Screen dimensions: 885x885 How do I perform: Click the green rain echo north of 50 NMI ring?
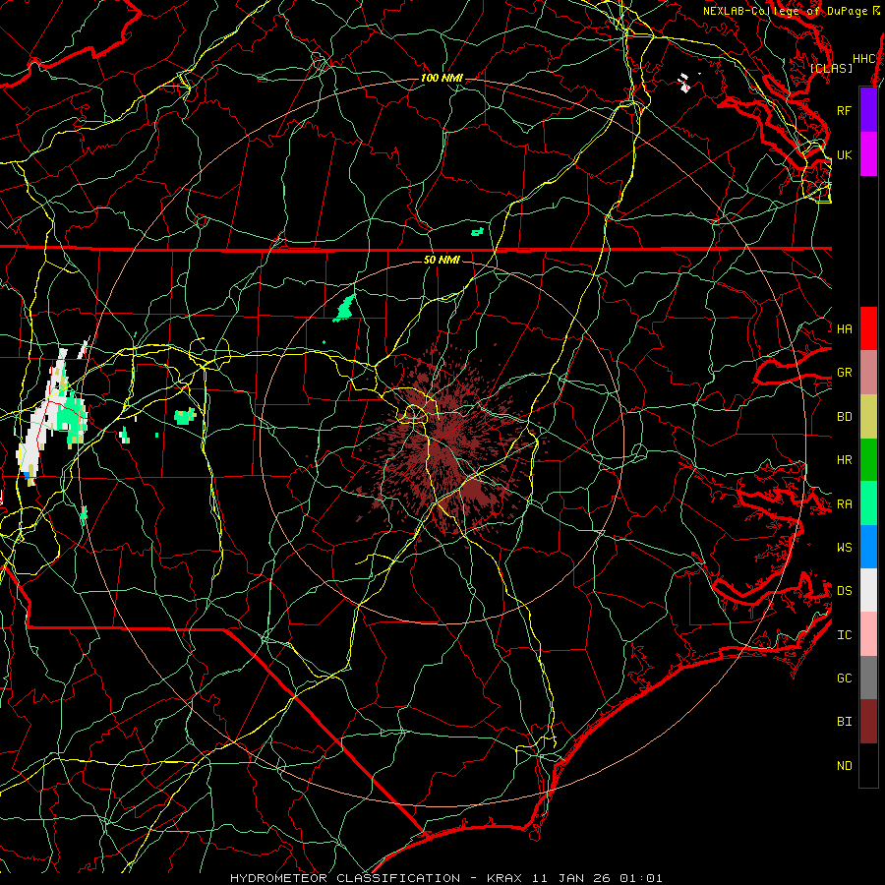[344, 308]
